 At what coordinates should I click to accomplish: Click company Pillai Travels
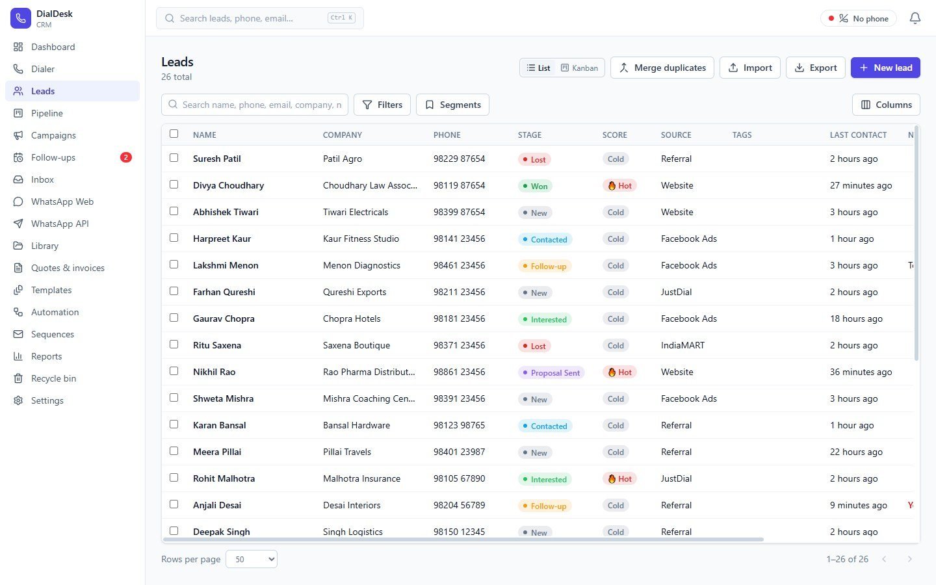[347, 452]
